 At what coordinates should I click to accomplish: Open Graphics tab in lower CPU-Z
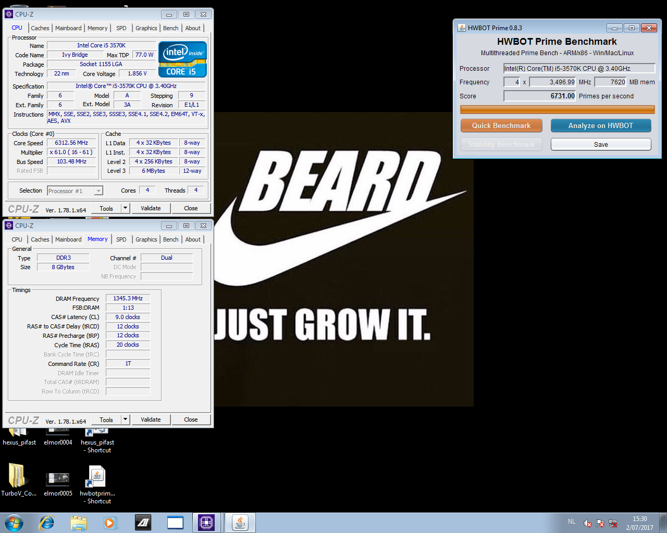pyautogui.click(x=146, y=239)
